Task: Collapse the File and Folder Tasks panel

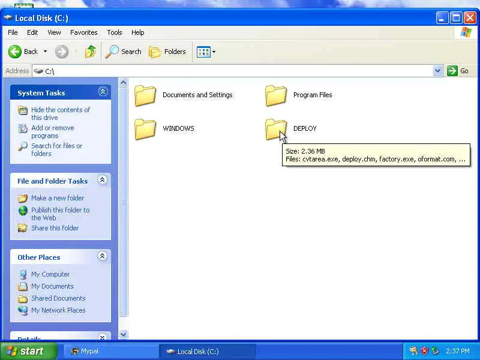Action: pyautogui.click(x=102, y=179)
